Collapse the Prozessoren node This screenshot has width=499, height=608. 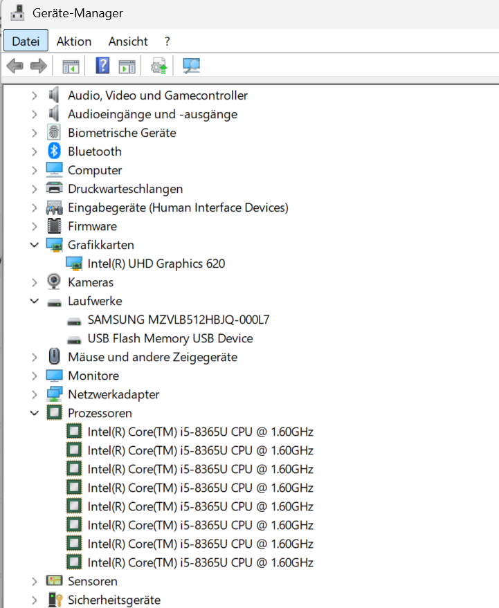(x=34, y=413)
